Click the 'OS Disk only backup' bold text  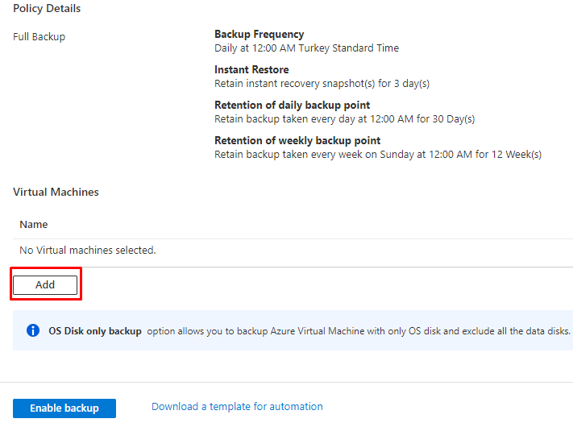(95, 331)
